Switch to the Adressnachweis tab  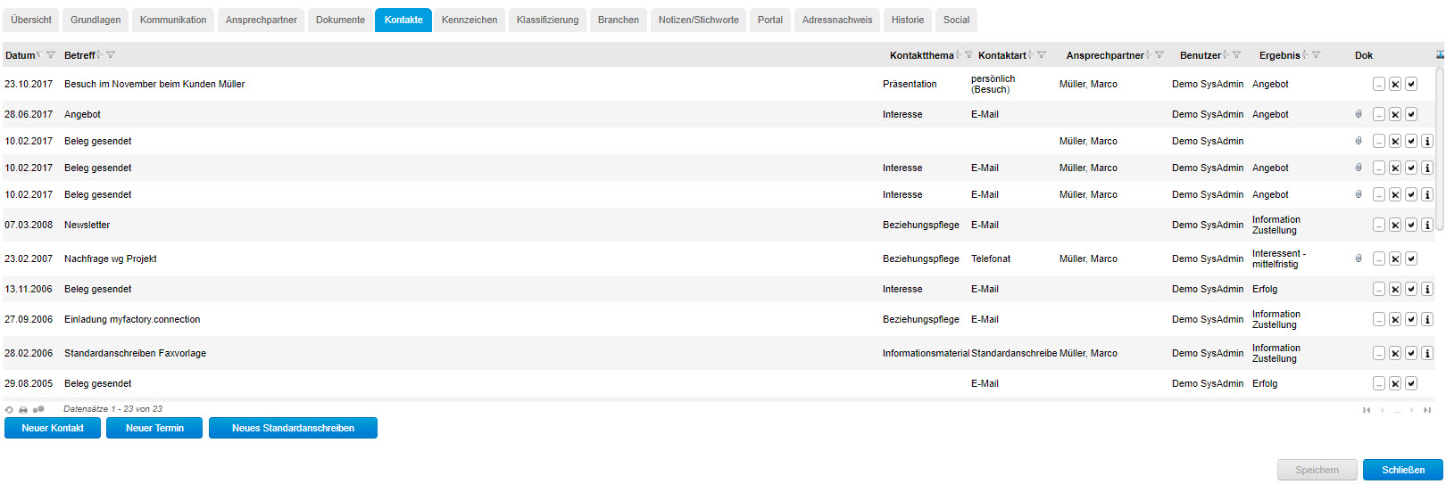pos(837,20)
